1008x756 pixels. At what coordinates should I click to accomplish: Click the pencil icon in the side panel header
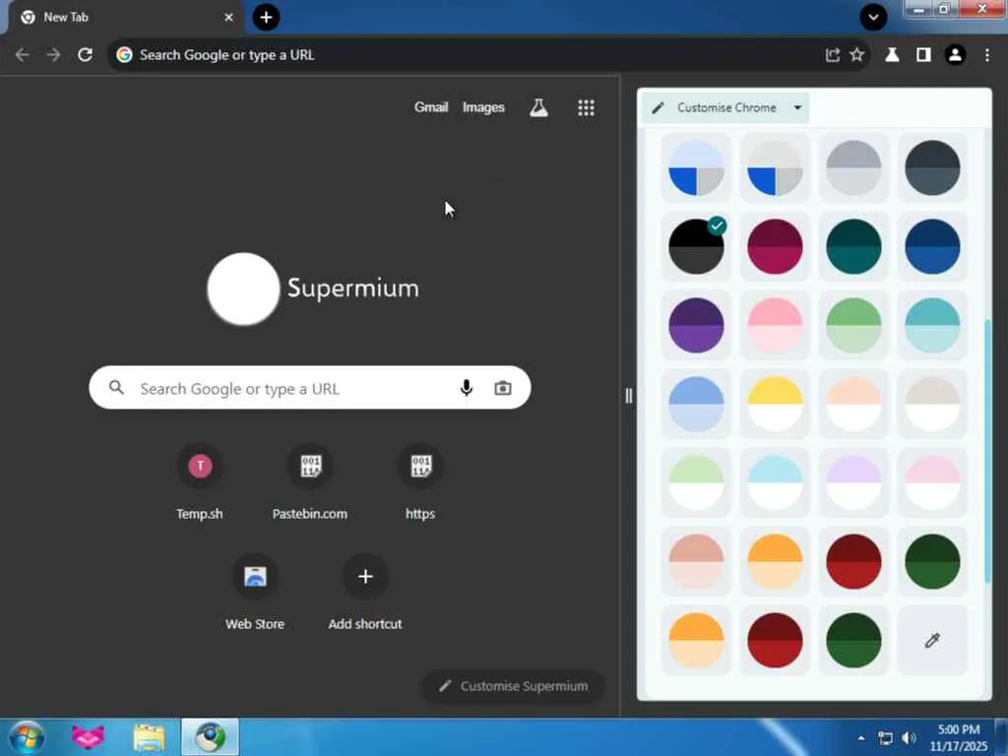pyautogui.click(x=658, y=107)
